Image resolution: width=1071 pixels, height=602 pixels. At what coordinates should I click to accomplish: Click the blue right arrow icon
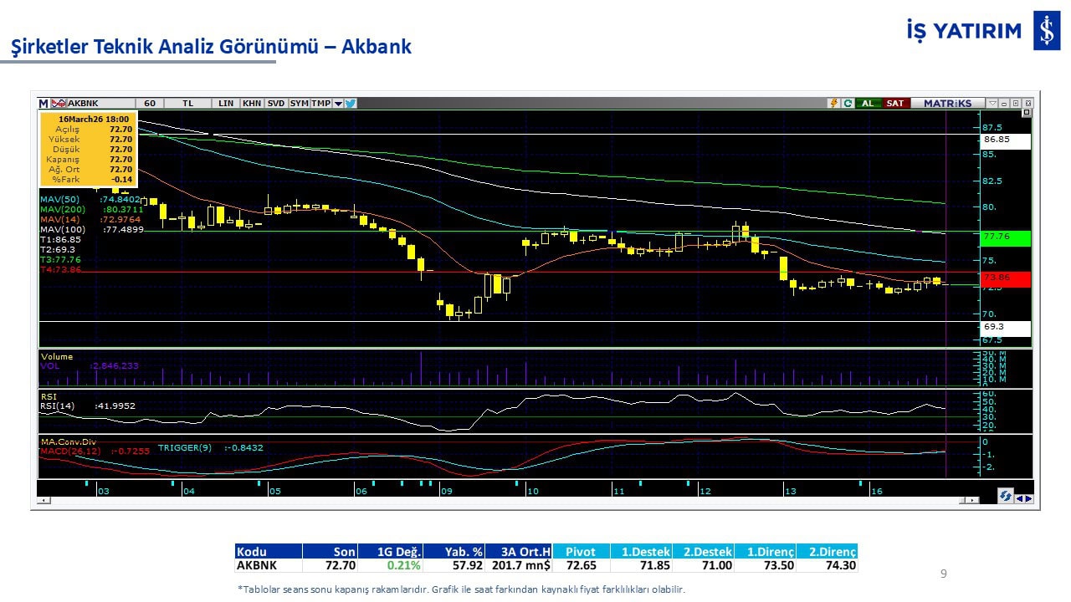click(1028, 498)
